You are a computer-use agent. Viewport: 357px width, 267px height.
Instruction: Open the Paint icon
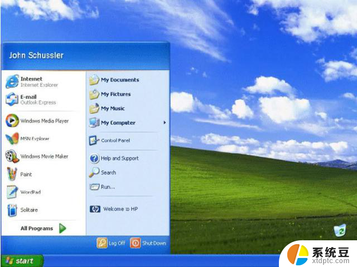coord(12,174)
